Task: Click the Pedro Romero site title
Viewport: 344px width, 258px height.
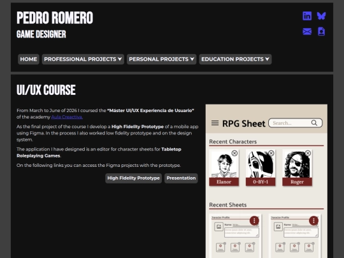Action: click(55, 18)
